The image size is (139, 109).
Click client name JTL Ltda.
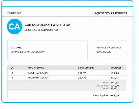(x=16, y=47)
